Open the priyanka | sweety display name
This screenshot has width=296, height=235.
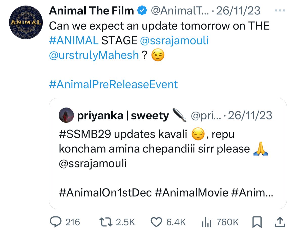point(123,116)
